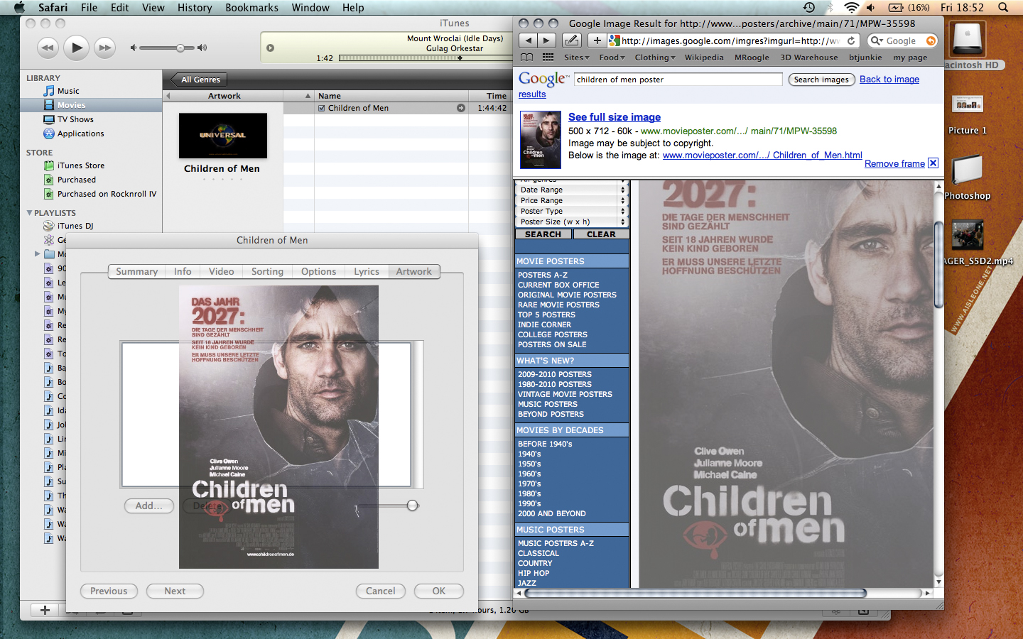Click the iTunes next track button
The image size is (1023, 639).
coord(104,48)
